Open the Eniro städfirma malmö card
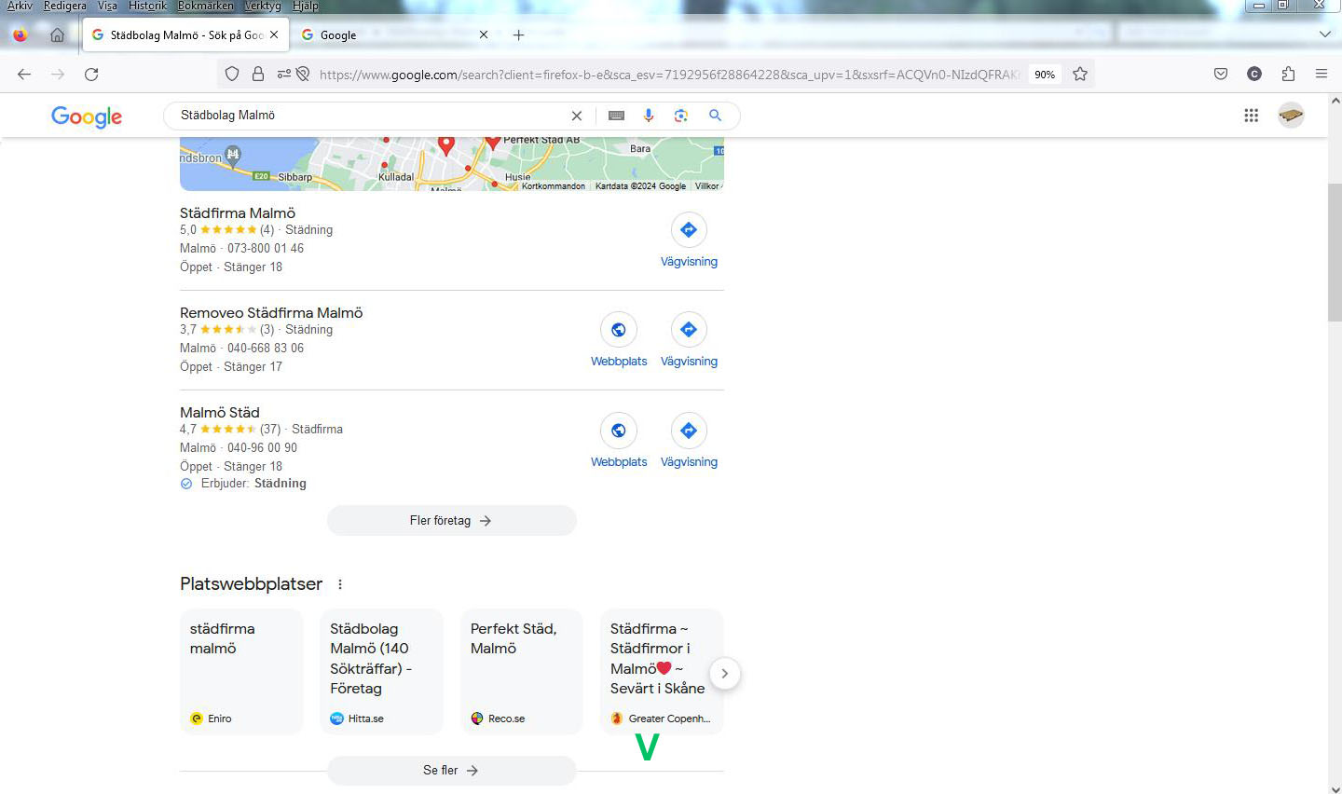This screenshot has width=1342, height=794. click(x=241, y=672)
